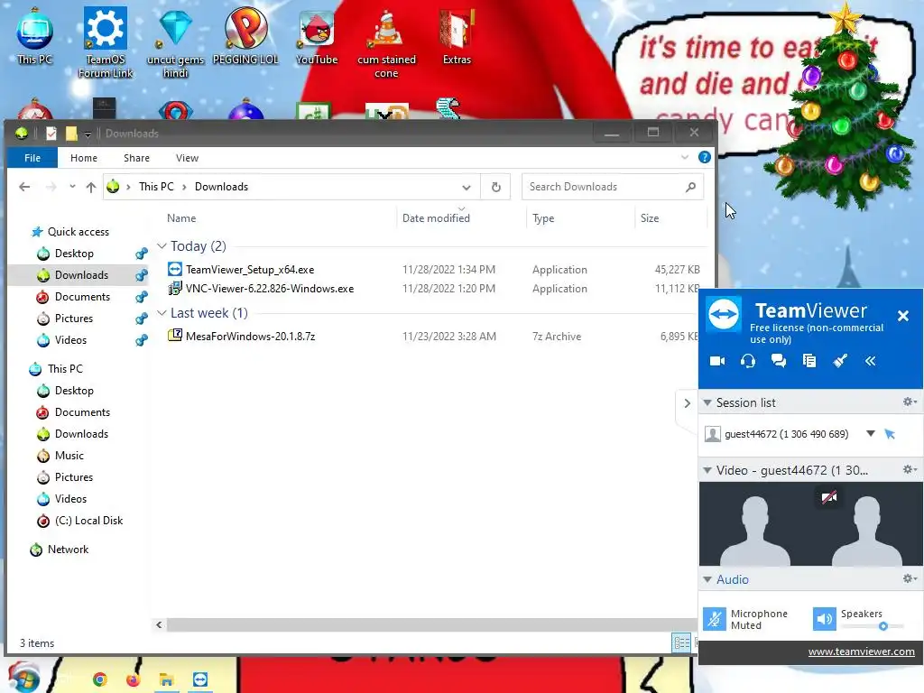
Task: Open This PC desktop icon
Action: [x=35, y=36]
